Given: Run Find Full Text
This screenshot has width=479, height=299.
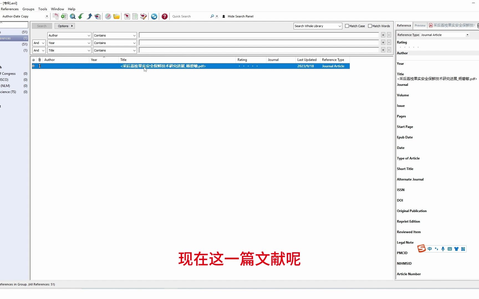Looking at the screenshot, I should click(108, 16).
